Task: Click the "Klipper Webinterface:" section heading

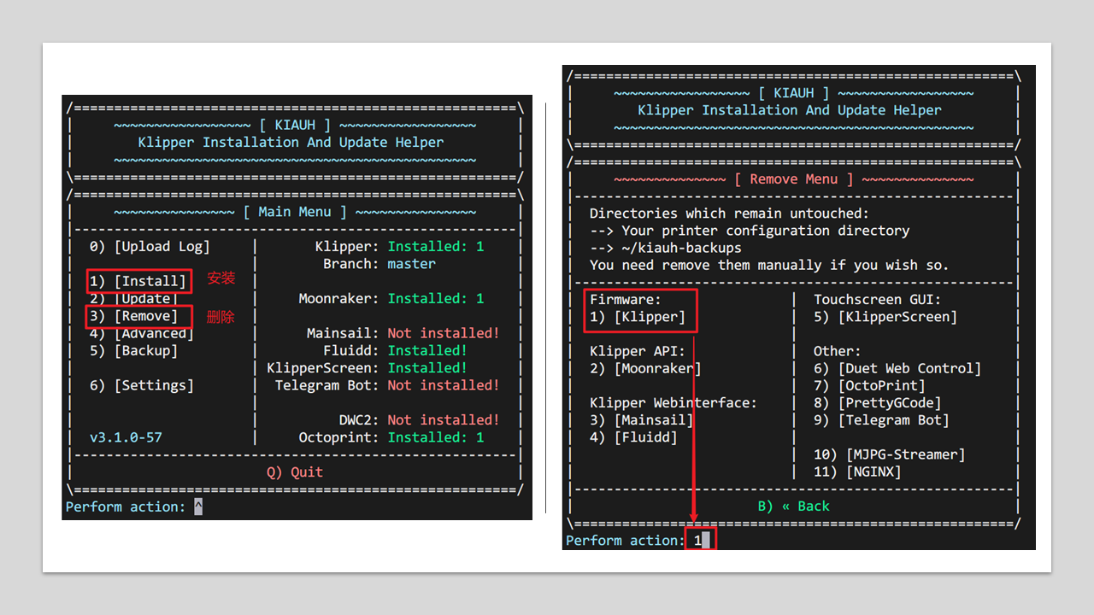Action: pyautogui.click(x=673, y=403)
